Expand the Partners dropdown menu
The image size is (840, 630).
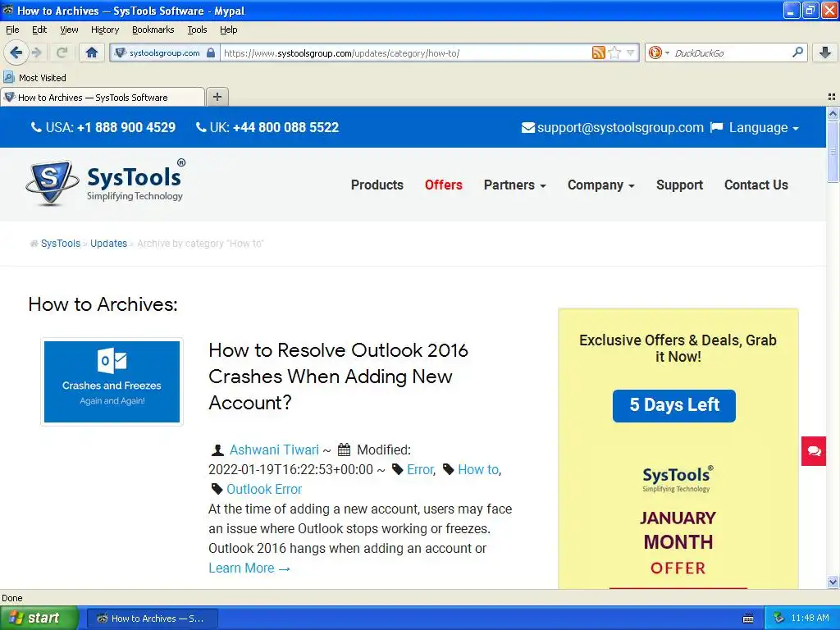click(x=515, y=185)
